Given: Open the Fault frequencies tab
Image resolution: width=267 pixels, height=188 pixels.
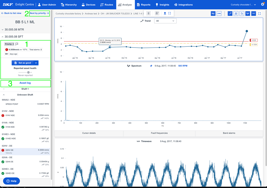Looking at the screenshot, I should click(x=160, y=134).
